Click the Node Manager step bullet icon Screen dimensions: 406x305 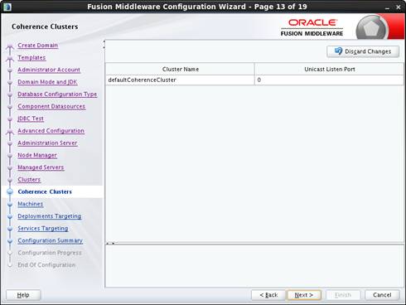click(10, 156)
